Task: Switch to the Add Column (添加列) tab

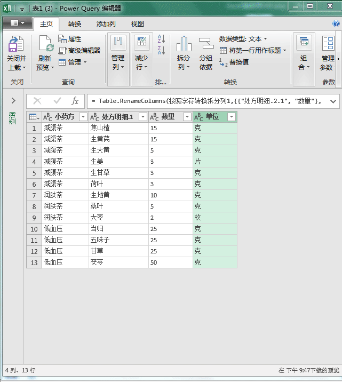Action: pyautogui.click(x=106, y=24)
